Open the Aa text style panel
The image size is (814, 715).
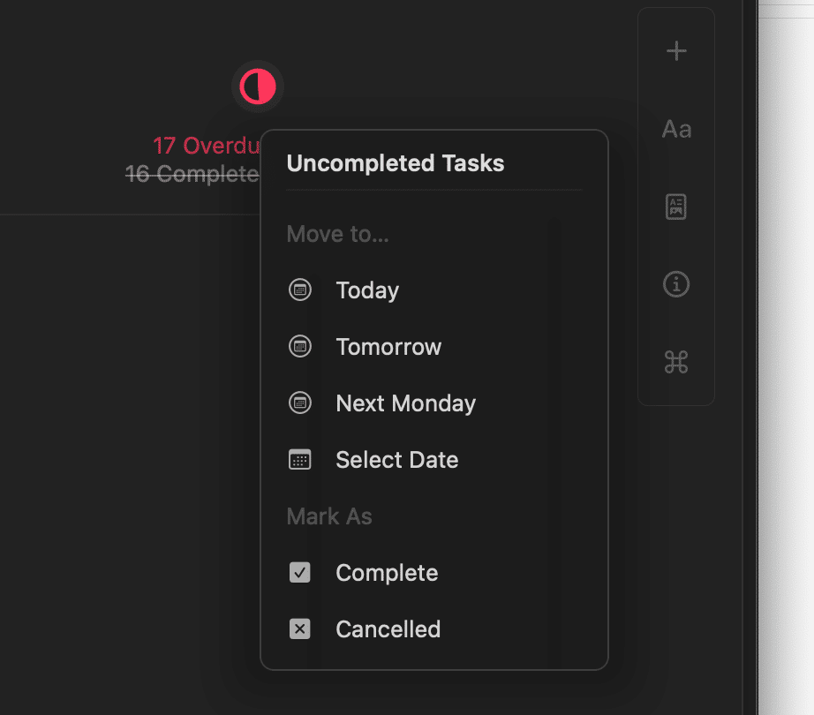(676, 129)
